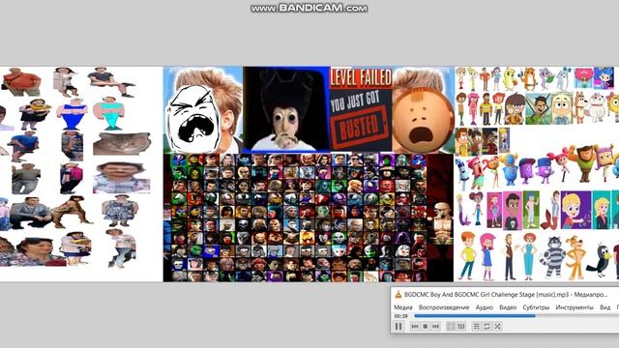The width and height of the screenshot is (619, 348).
Task: Show the VLC playlist
Action: click(477, 327)
